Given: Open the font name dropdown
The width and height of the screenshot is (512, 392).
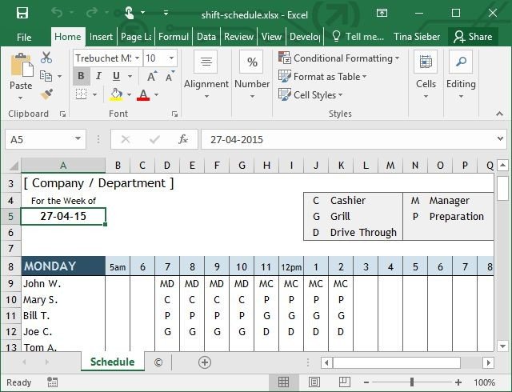Looking at the screenshot, I should (x=138, y=58).
